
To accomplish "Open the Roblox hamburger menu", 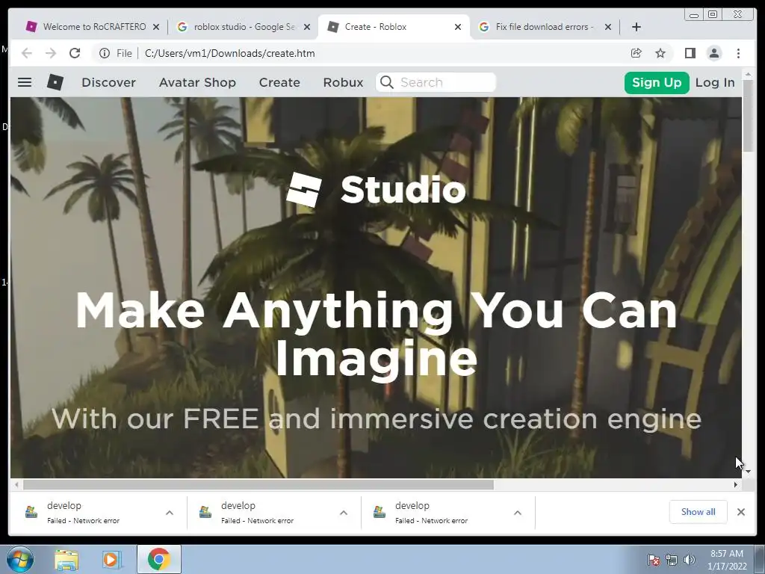I will (x=25, y=82).
